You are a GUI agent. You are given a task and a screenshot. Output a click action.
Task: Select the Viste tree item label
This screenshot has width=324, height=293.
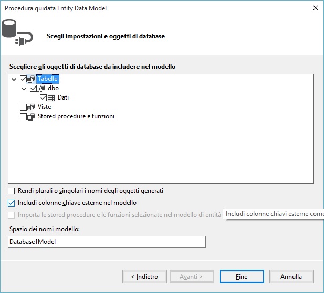[x=44, y=107]
